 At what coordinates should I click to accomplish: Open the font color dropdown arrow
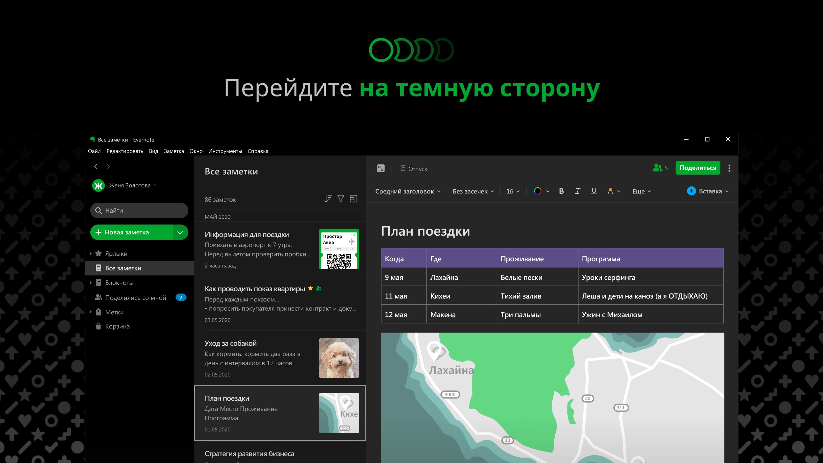[x=548, y=192]
